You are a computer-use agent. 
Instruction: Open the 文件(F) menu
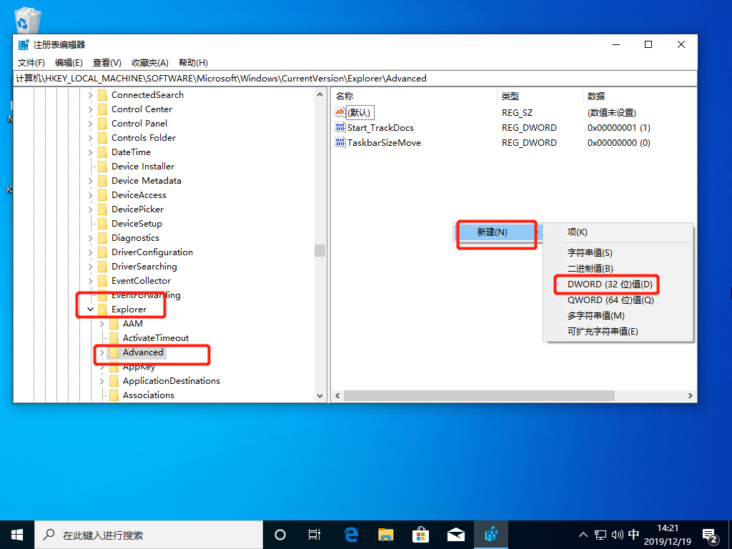point(31,62)
